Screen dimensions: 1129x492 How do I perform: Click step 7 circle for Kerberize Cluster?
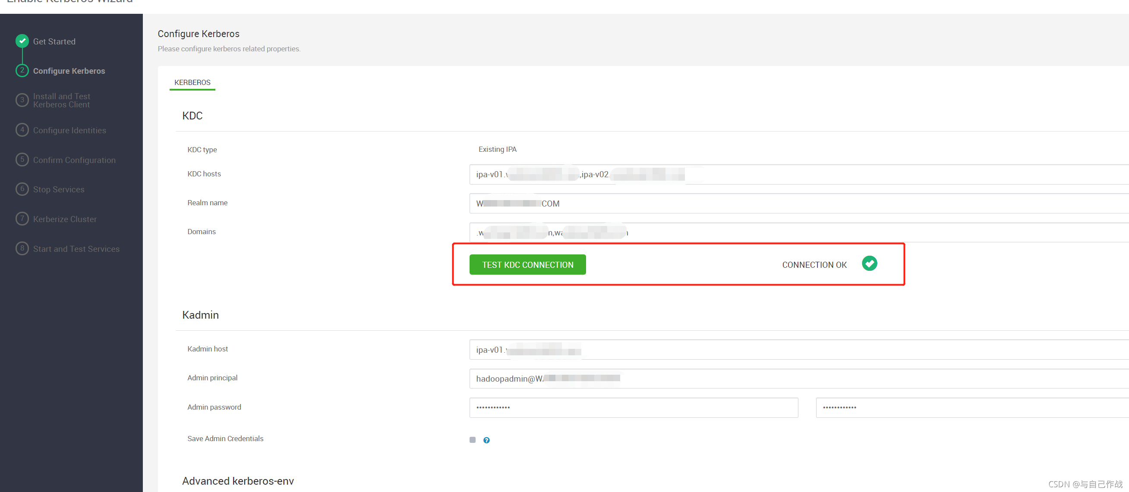(22, 219)
